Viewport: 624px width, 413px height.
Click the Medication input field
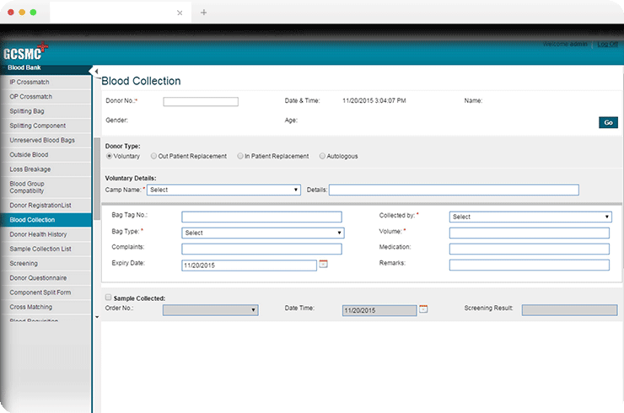tap(530, 249)
